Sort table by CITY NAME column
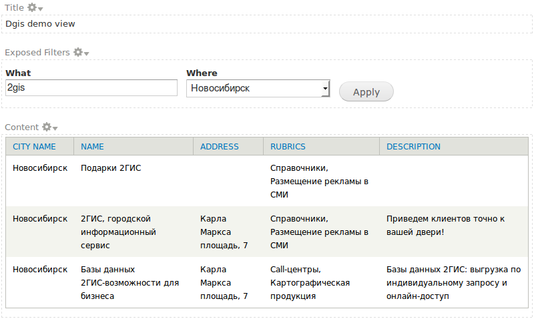Image resolution: width=534 pixels, height=319 pixels. (34, 147)
